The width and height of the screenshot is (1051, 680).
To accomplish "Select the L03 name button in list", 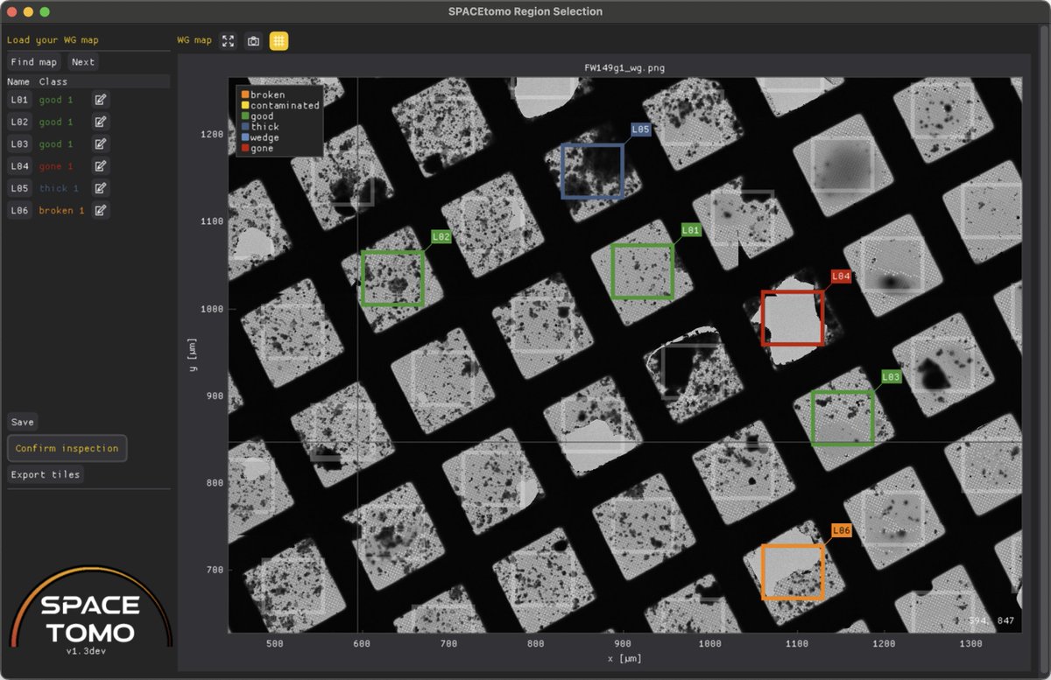I will pyautogui.click(x=19, y=144).
